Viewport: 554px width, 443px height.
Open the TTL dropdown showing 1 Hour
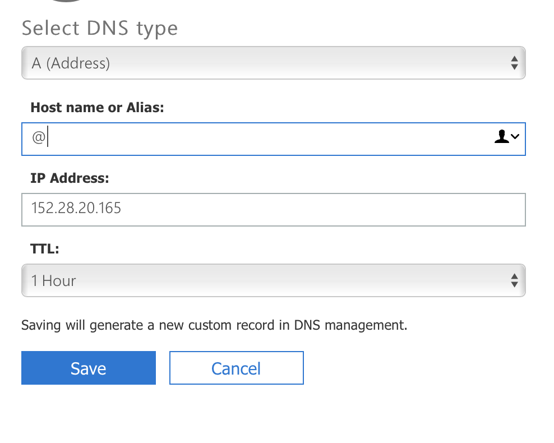273,280
